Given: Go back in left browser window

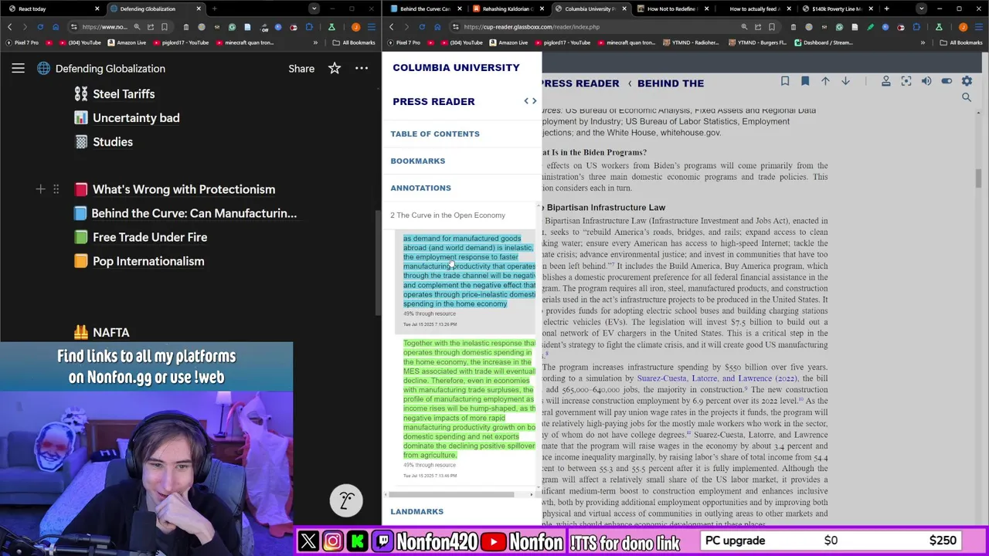Looking at the screenshot, I should coord(9,27).
